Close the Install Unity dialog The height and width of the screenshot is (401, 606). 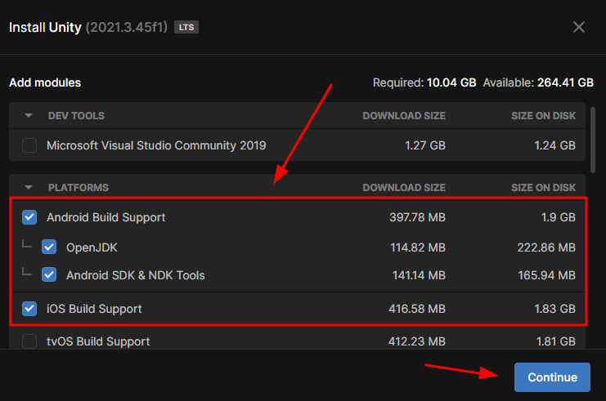579,27
